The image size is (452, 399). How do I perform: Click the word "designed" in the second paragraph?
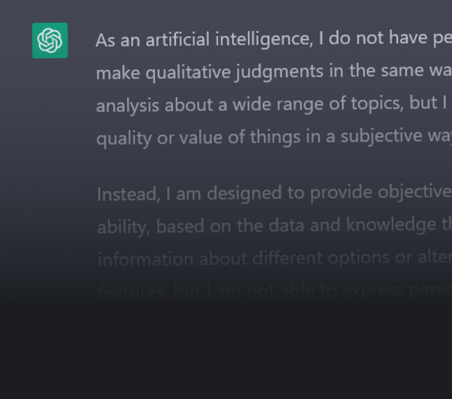tap(244, 193)
